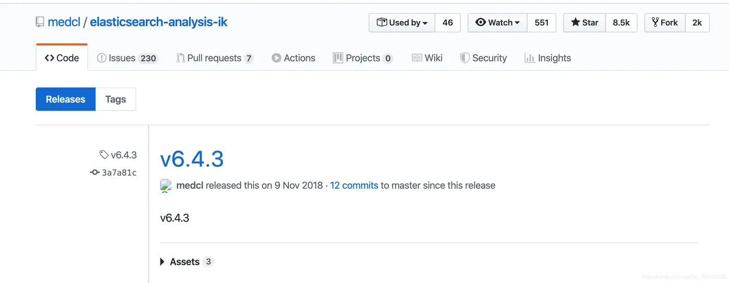The height and width of the screenshot is (283, 729).
Task: Open the Insights tab
Action: pyautogui.click(x=548, y=58)
